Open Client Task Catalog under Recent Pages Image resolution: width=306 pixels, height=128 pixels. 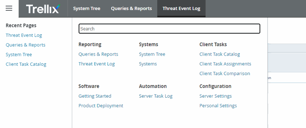tap(26, 64)
